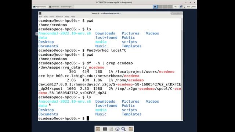Open the ECE DEMO user menu
Viewport: 235px width, 132px height.
(191, 7)
